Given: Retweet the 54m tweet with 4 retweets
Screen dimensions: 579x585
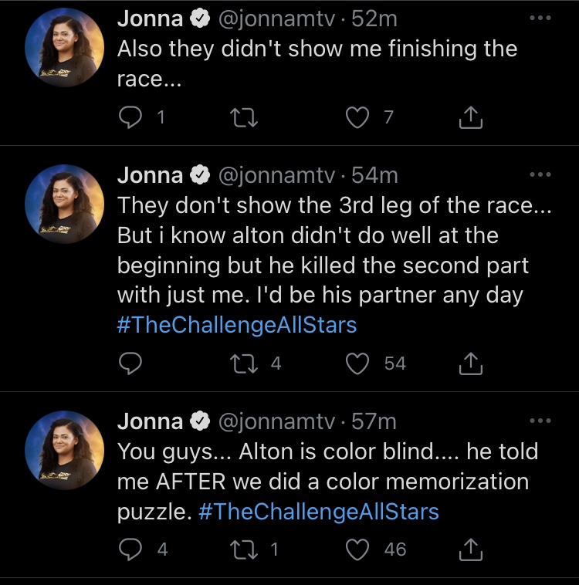Looking at the screenshot, I should click(244, 364).
